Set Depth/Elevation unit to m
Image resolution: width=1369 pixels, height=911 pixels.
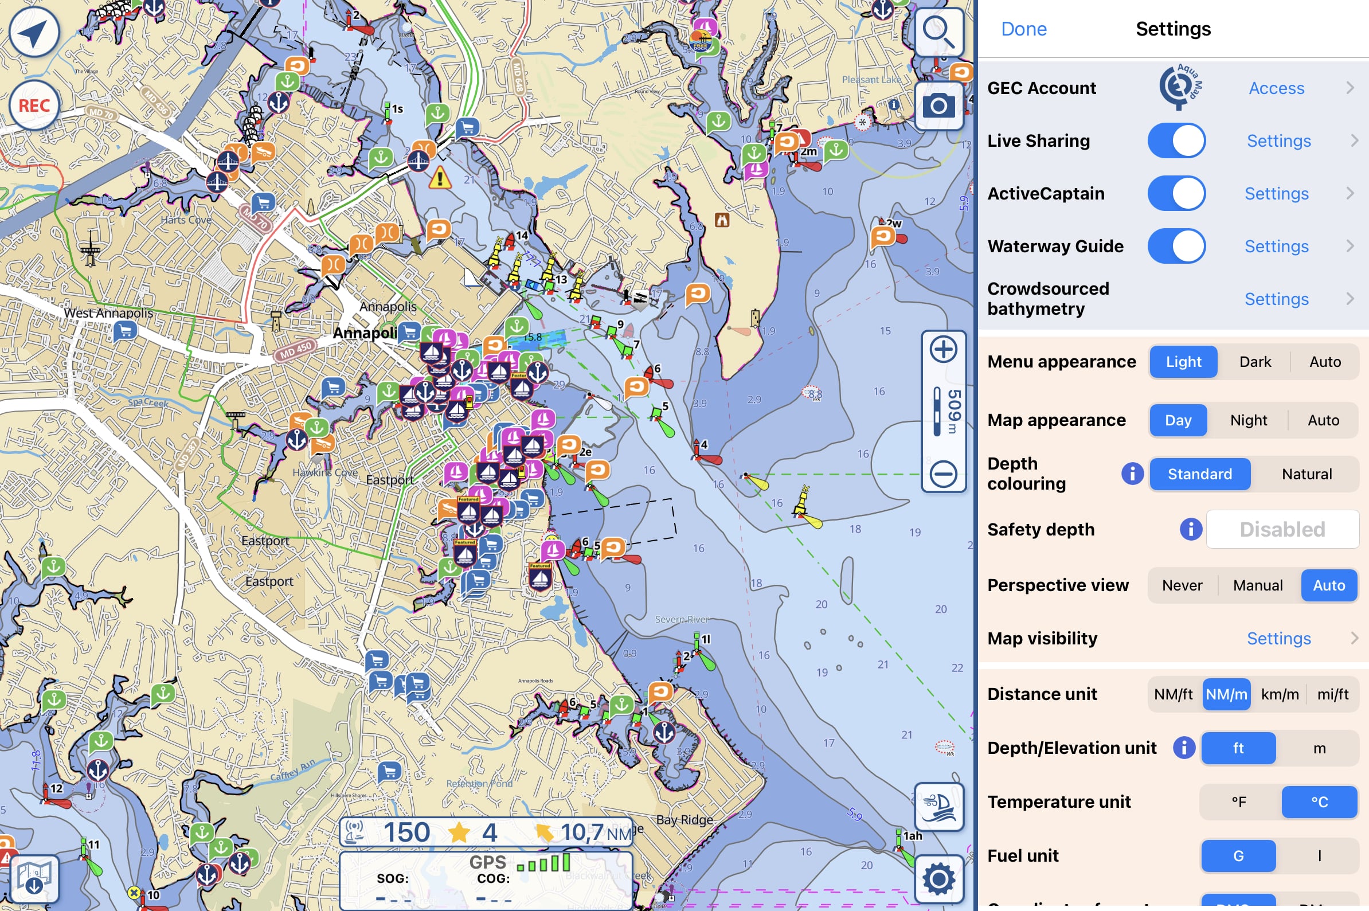1319,748
